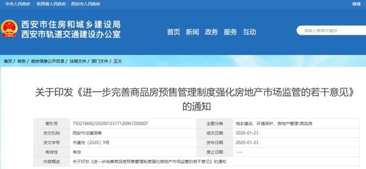Open the 政务 main navigation item

(x=211, y=32)
